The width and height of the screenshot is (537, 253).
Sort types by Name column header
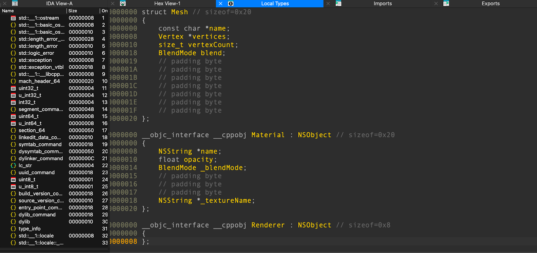click(x=8, y=11)
